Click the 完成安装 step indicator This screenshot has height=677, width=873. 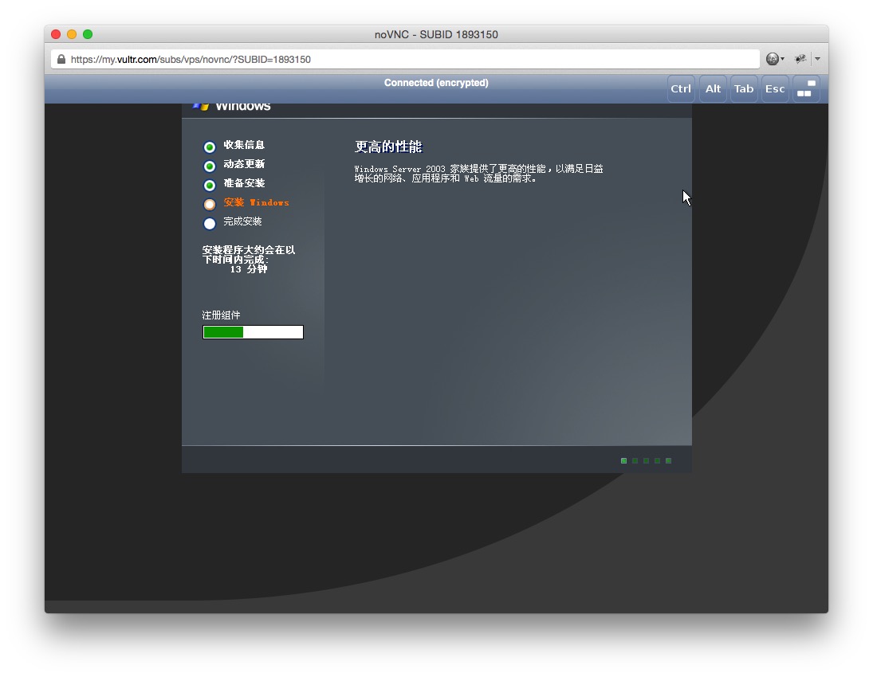[x=210, y=224]
